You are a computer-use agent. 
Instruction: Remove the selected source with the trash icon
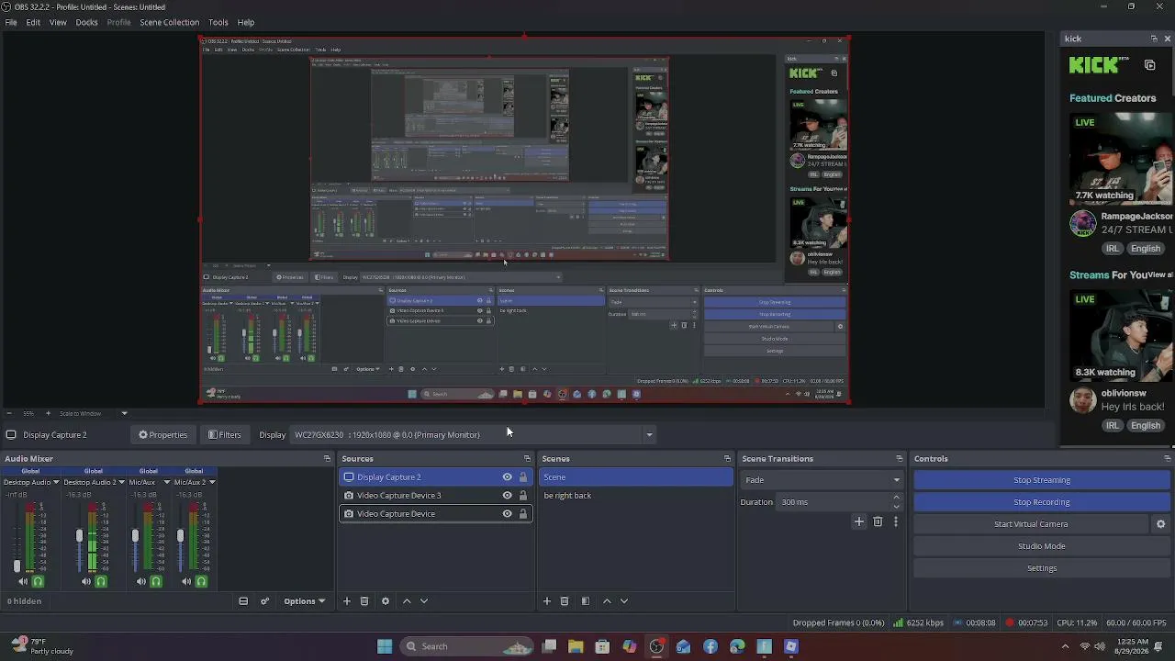coord(364,601)
